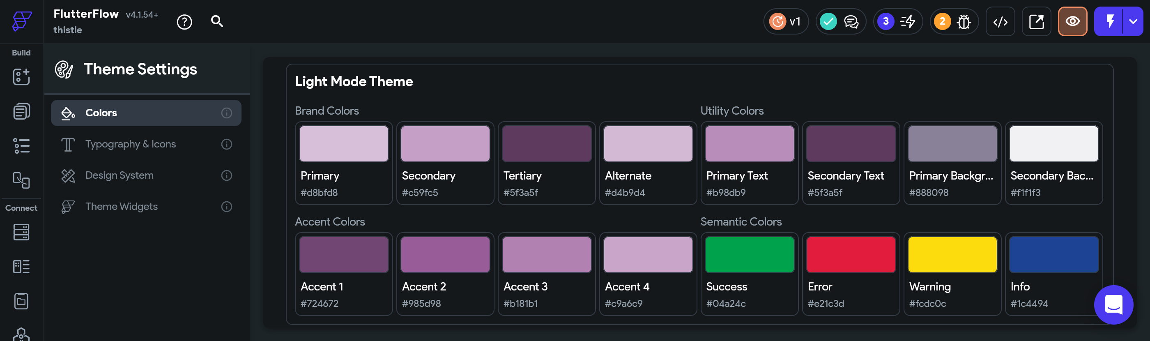Viewport: 1150px width, 341px height.
Task: Click the search magnifier icon
Action: click(x=217, y=21)
